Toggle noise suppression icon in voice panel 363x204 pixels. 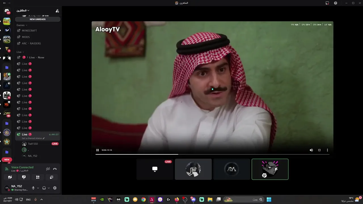(48, 169)
